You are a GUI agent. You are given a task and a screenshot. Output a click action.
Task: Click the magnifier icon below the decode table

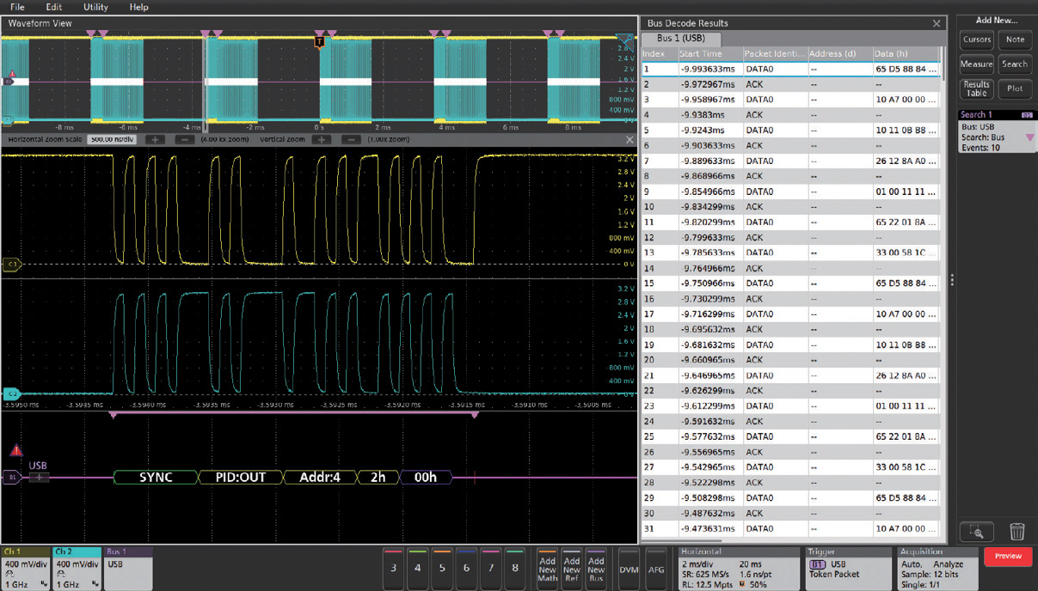(978, 532)
